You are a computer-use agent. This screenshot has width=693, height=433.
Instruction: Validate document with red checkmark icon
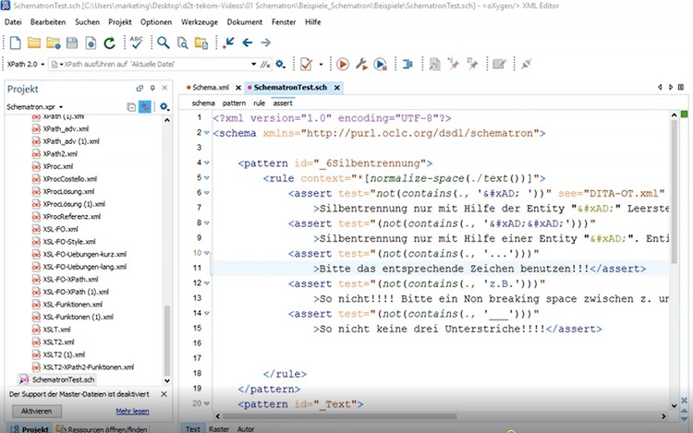click(x=306, y=65)
